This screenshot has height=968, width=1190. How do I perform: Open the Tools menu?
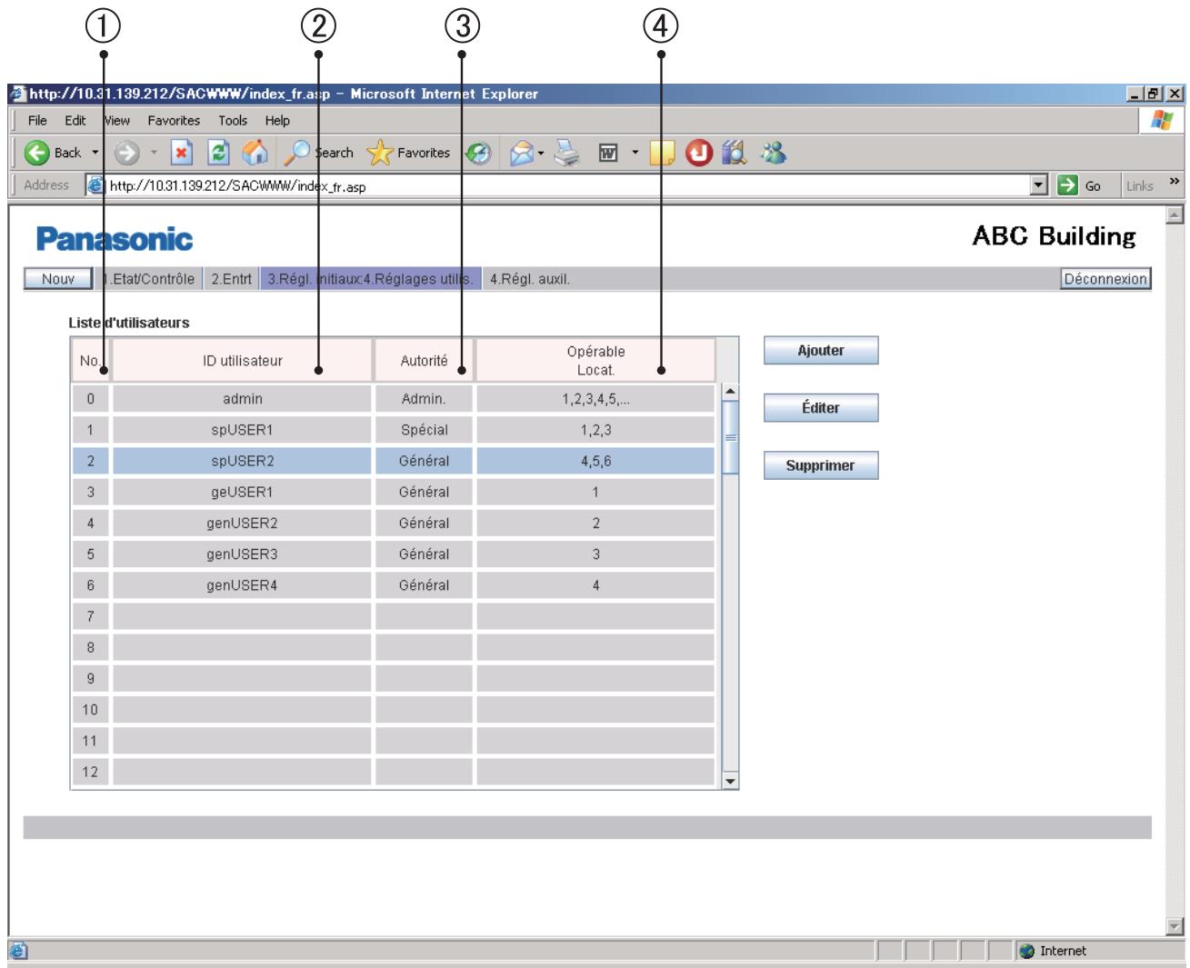(x=233, y=120)
